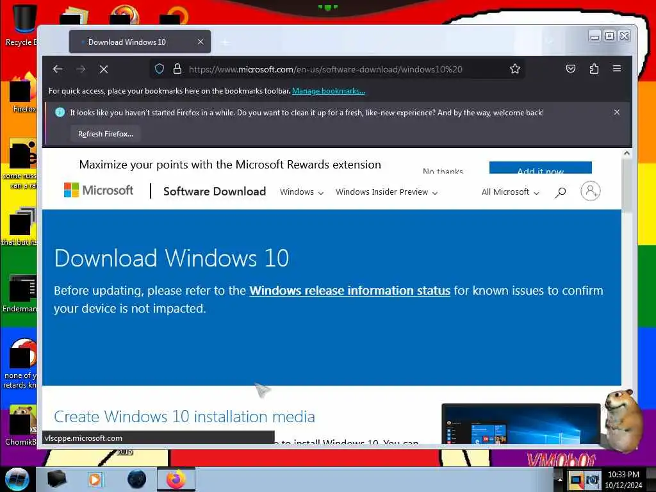
Task: Expand the Windows dropdown menu
Action: pos(302,192)
